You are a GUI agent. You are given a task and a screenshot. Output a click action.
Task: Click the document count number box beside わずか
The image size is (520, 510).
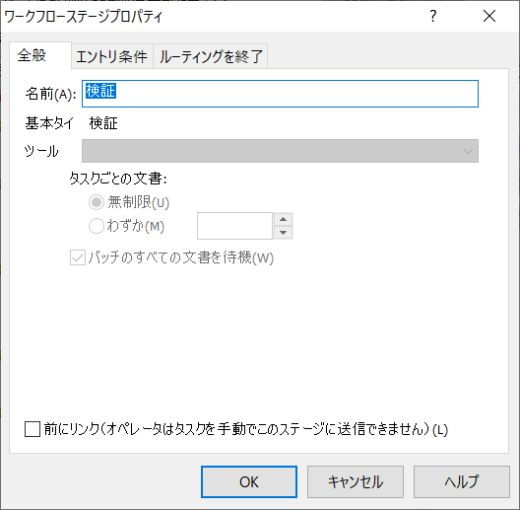pos(234,226)
